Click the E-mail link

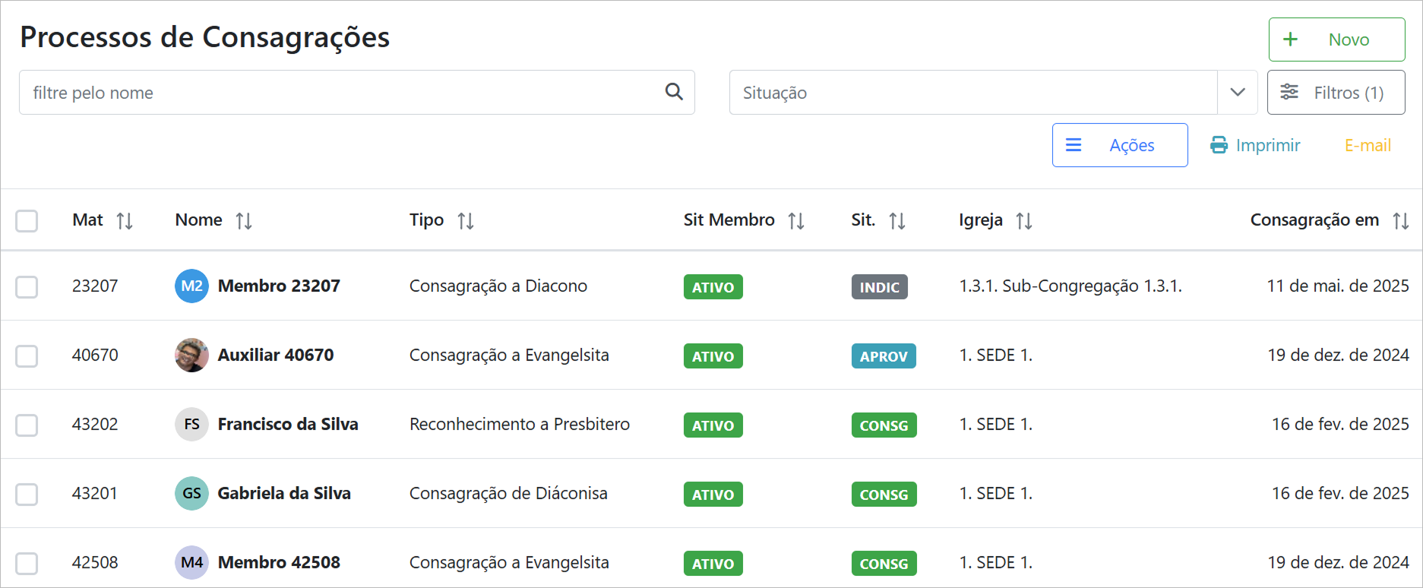[1367, 145]
